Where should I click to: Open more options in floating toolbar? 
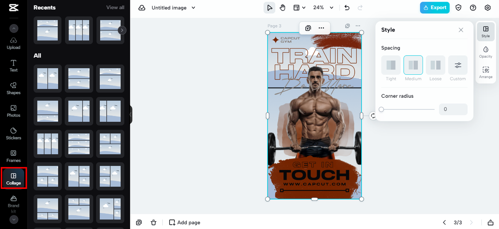click(321, 28)
